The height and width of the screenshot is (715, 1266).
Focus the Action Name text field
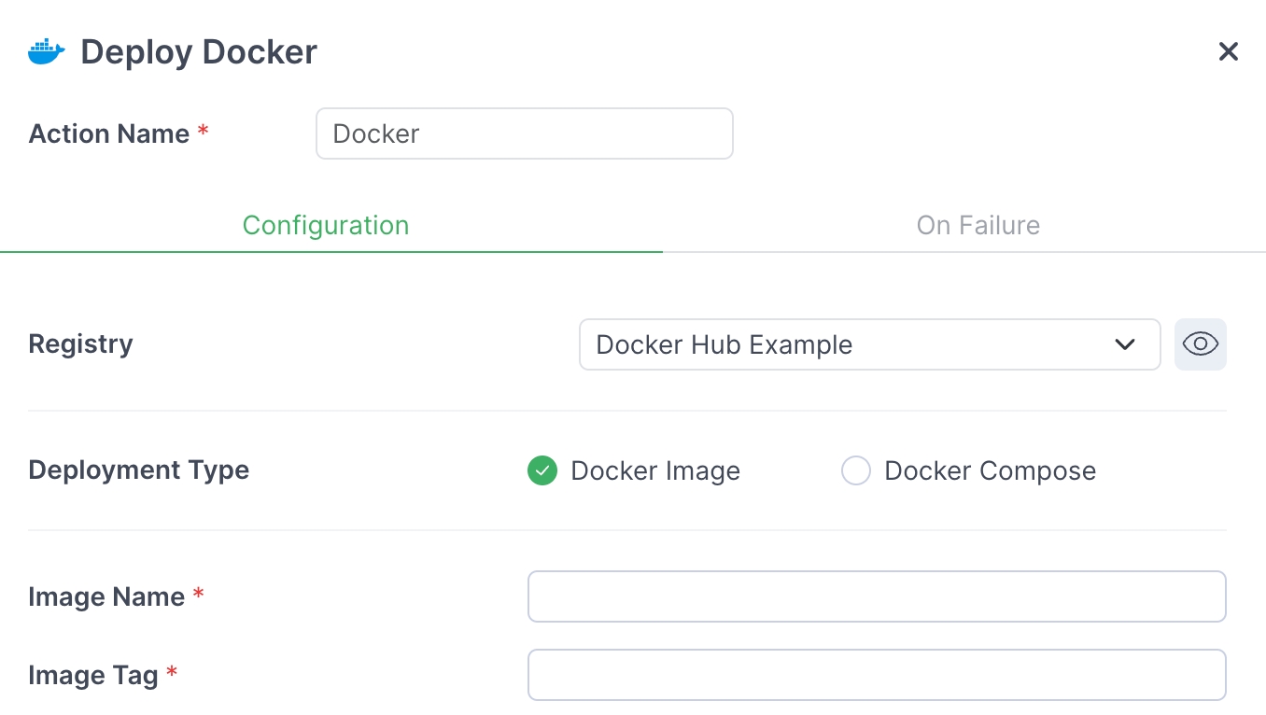[524, 133]
